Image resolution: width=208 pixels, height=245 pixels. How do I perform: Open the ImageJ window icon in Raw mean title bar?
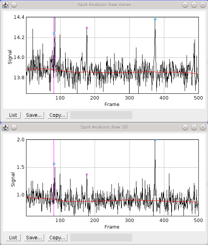(5, 5)
